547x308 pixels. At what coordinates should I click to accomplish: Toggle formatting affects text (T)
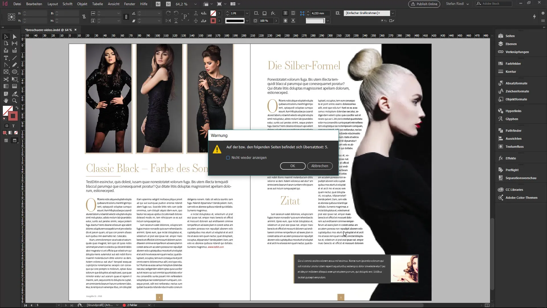point(13,126)
